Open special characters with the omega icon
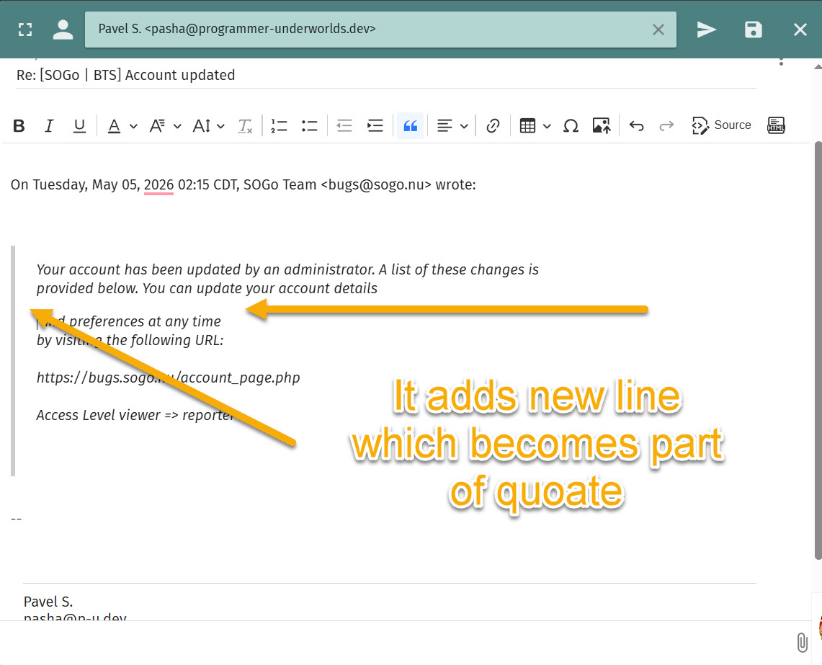The width and height of the screenshot is (822, 665). [x=571, y=126]
